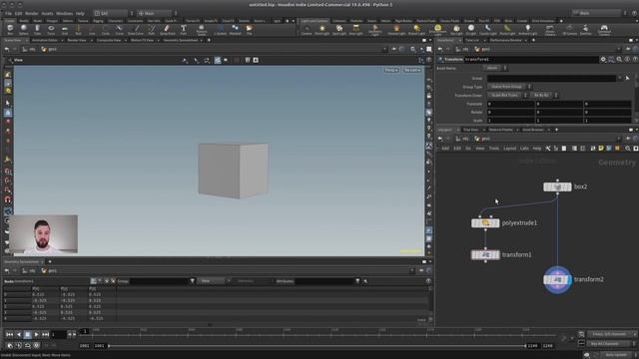Toggle points view in geometry spreadsheet
639x359 pixels.
tap(93, 281)
